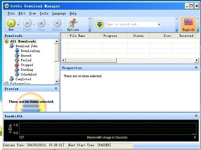Close the Preview panel
The image size is (201, 150).
click(56, 88)
